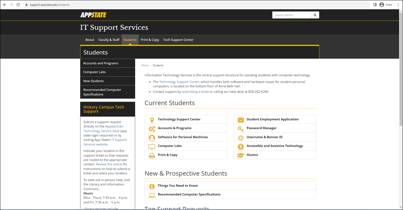Click the monitor icon next to Computer Labs

[152, 146]
